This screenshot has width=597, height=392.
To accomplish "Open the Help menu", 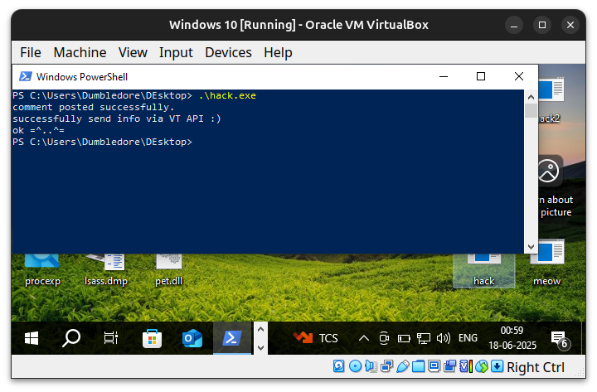I will 278,52.
